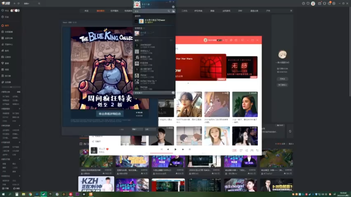Open user avatar in Douyu top right bar
This screenshot has width=351, height=197.
[x=313, y=4]
